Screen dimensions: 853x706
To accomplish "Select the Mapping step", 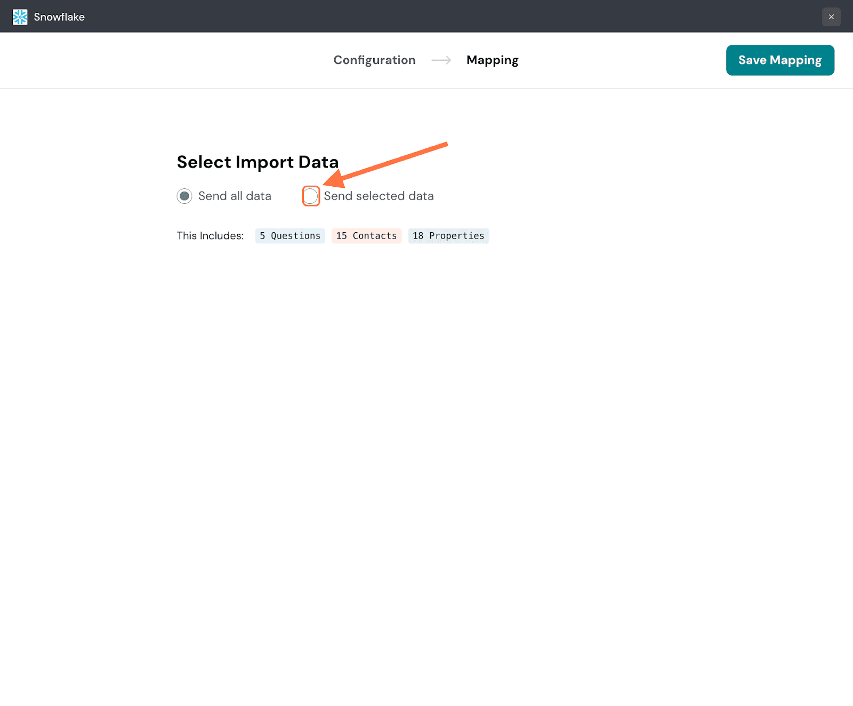I will click(x=492, y=60).
